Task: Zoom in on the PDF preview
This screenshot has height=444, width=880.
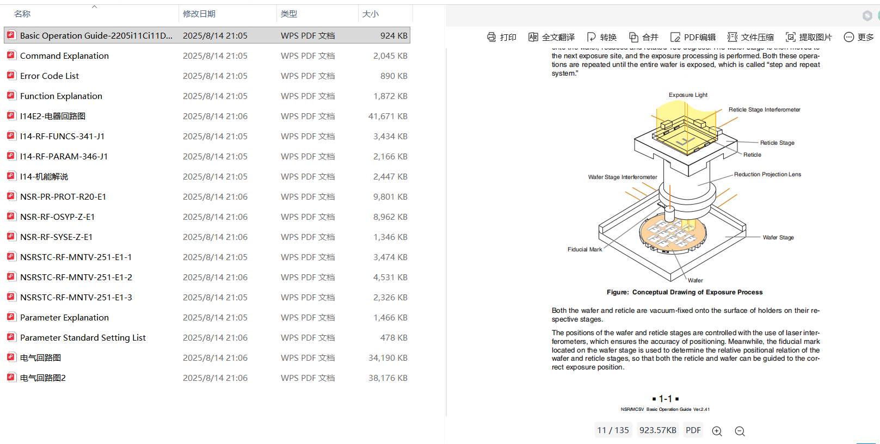Action: point(717,431)
